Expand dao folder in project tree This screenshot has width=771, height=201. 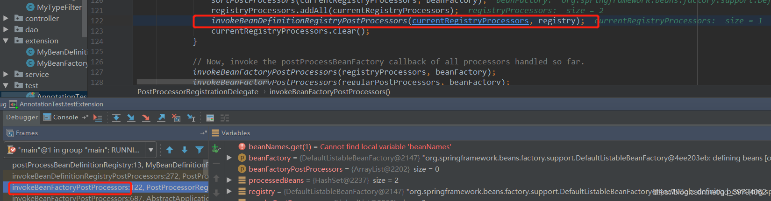pos(6,29)
